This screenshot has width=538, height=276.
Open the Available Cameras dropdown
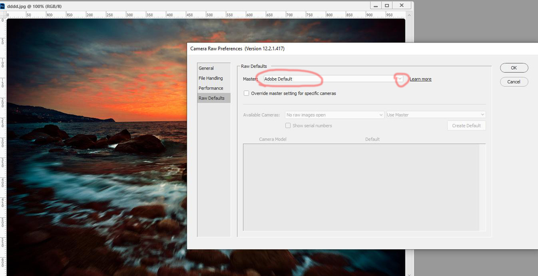[334, 115]
